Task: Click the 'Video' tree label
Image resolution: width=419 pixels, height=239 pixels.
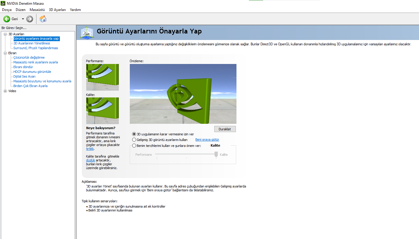Action: (12, 91)
